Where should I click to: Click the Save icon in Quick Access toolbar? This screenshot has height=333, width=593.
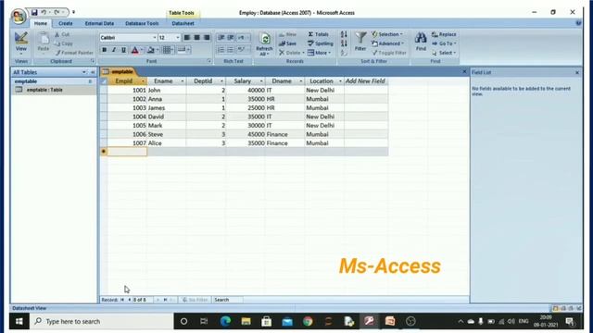[34, 12]
